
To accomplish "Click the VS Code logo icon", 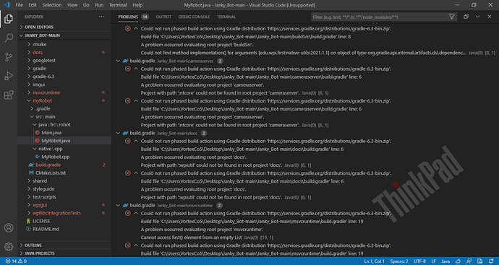I will pos(7,5).
